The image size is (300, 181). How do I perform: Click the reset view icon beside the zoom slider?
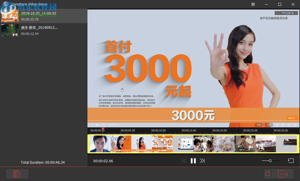(x=291, y=161)
